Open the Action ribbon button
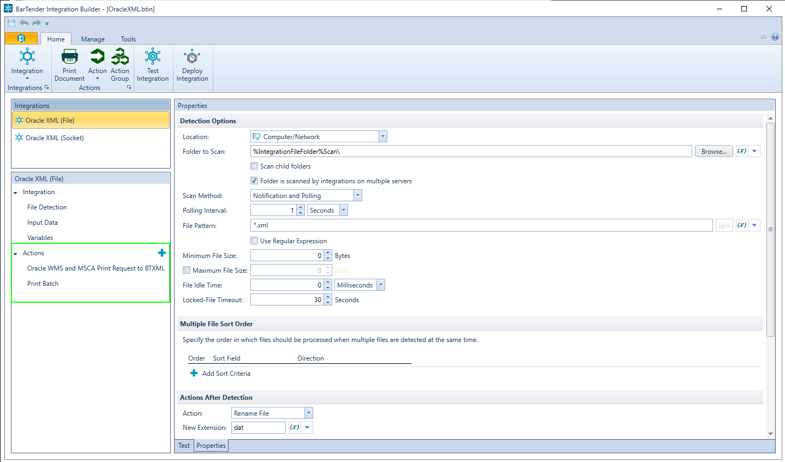This screenshot has height=462, width=785. [98, 65]
